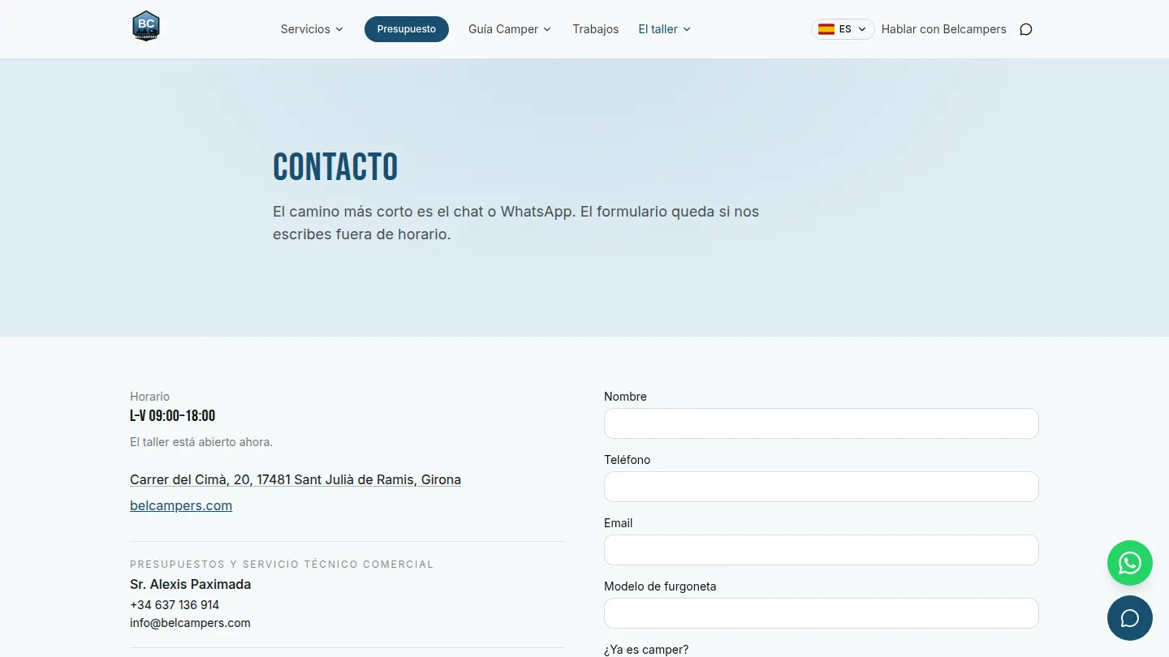Focus the Email input field

[822, 550]
